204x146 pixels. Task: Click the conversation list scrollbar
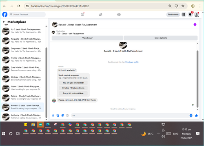coord(47,82)
